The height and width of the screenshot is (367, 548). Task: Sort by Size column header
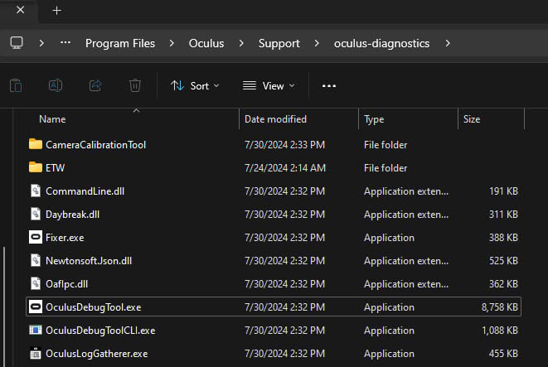[x=472, y=119]
